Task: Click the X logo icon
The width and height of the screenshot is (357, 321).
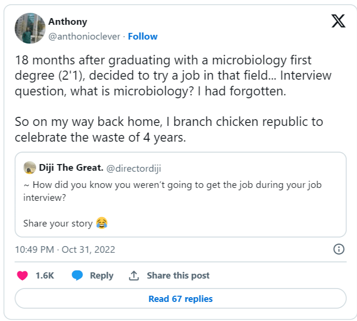Action: 338,21
